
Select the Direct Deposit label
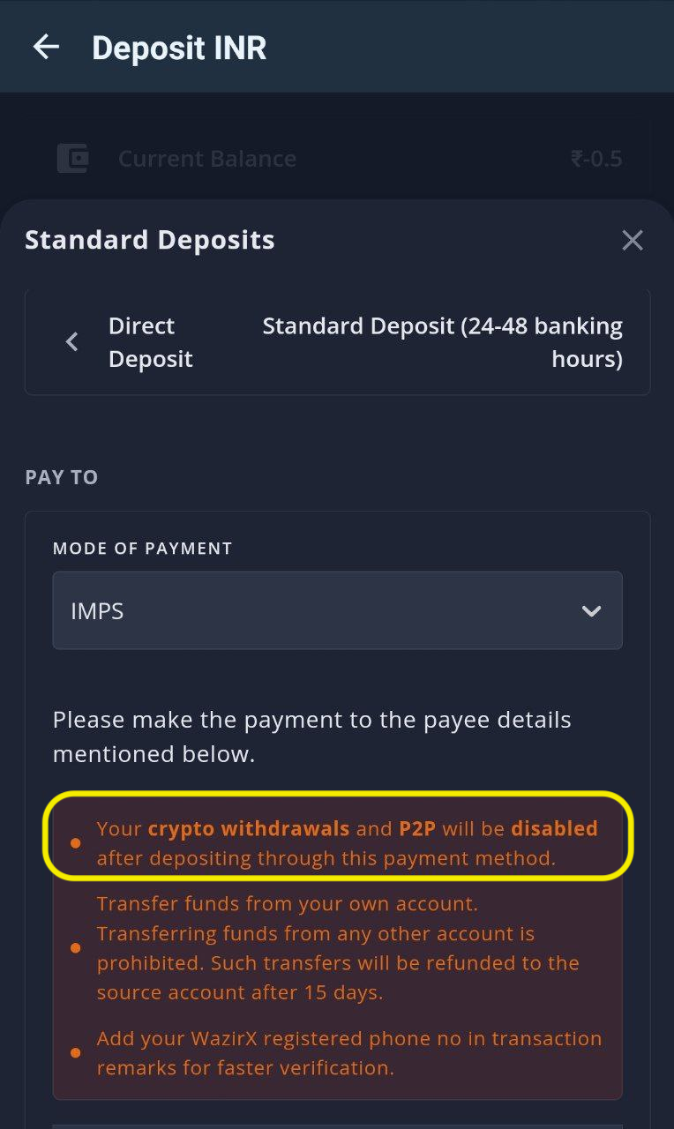150,342
